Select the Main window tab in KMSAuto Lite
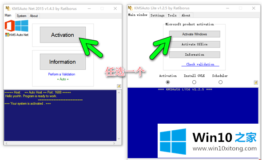 [138, 15]
